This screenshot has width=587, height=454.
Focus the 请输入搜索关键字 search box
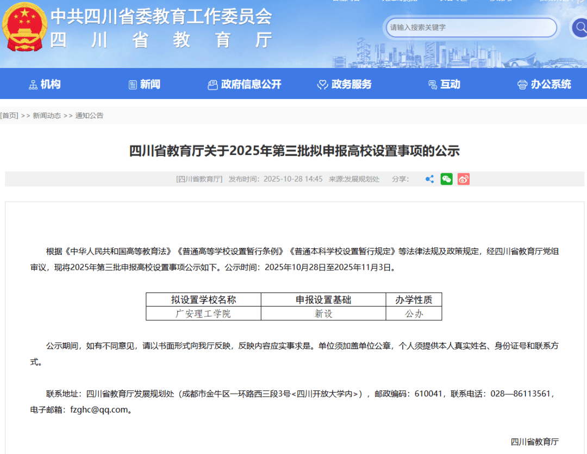click(470, 27)
